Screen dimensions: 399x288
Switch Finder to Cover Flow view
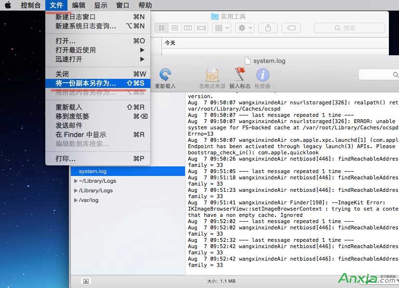[x=201, y=28]
